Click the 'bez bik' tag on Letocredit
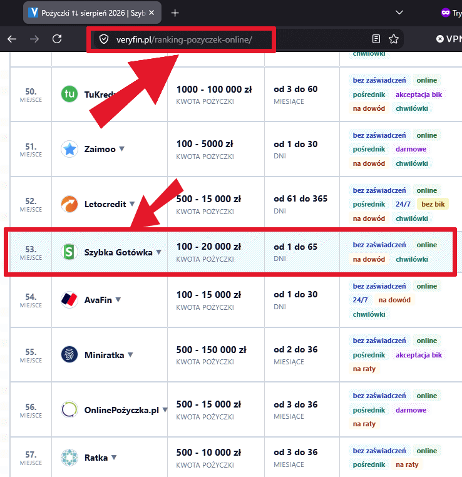 coord(433,204)
